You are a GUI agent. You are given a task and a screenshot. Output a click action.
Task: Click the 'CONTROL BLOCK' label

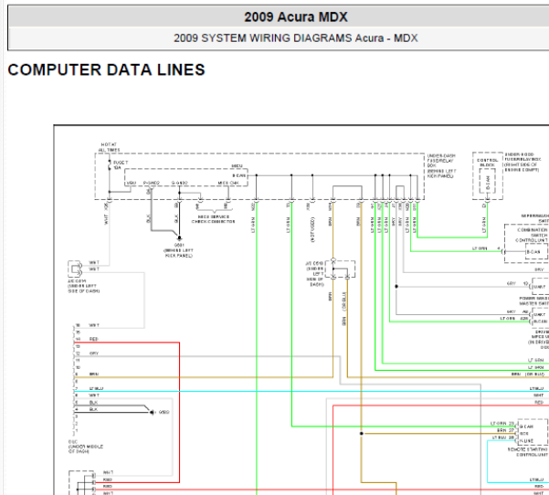point(488,163)
